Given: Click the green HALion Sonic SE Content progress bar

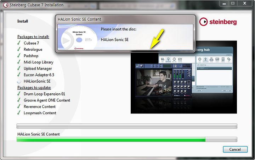Looking at the screenshot, I should pyautogui.click(x=127, y=139).
